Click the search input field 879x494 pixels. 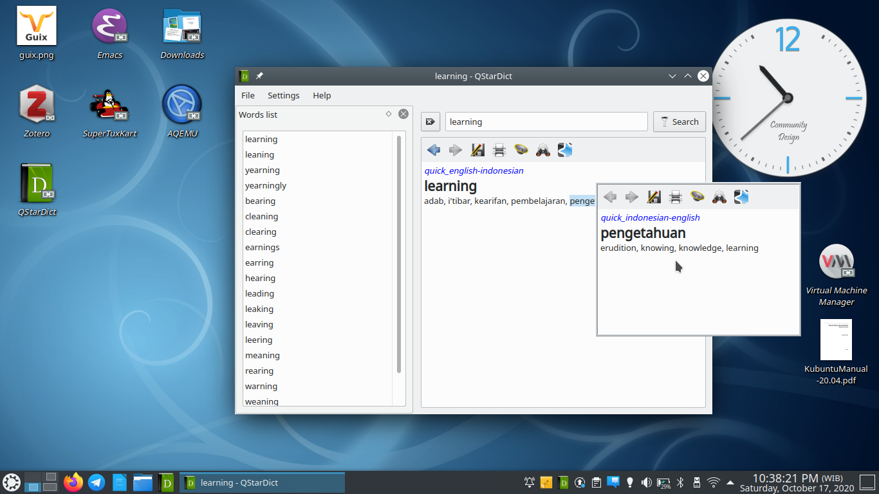point(546,122)
